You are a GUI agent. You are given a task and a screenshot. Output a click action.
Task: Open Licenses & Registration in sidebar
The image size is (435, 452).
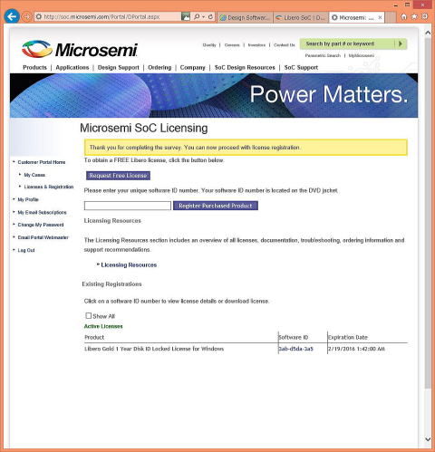pyautogui.click(x=49, y=187)
